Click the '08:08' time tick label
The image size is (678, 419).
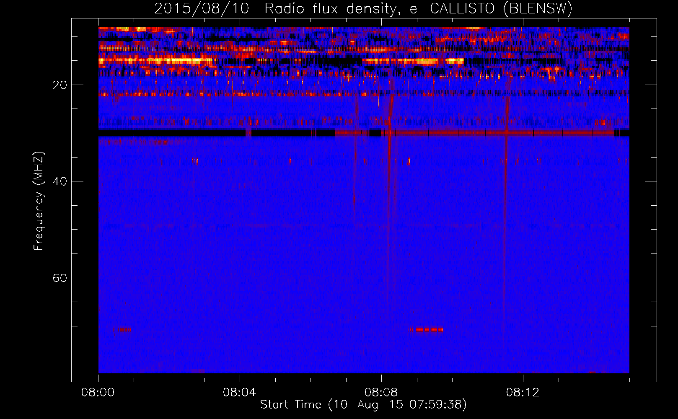(381, 393)
